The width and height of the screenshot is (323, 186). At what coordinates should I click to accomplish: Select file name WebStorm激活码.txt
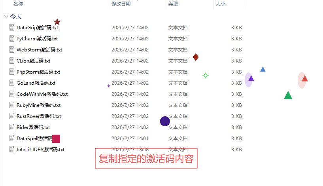(40, 50)
